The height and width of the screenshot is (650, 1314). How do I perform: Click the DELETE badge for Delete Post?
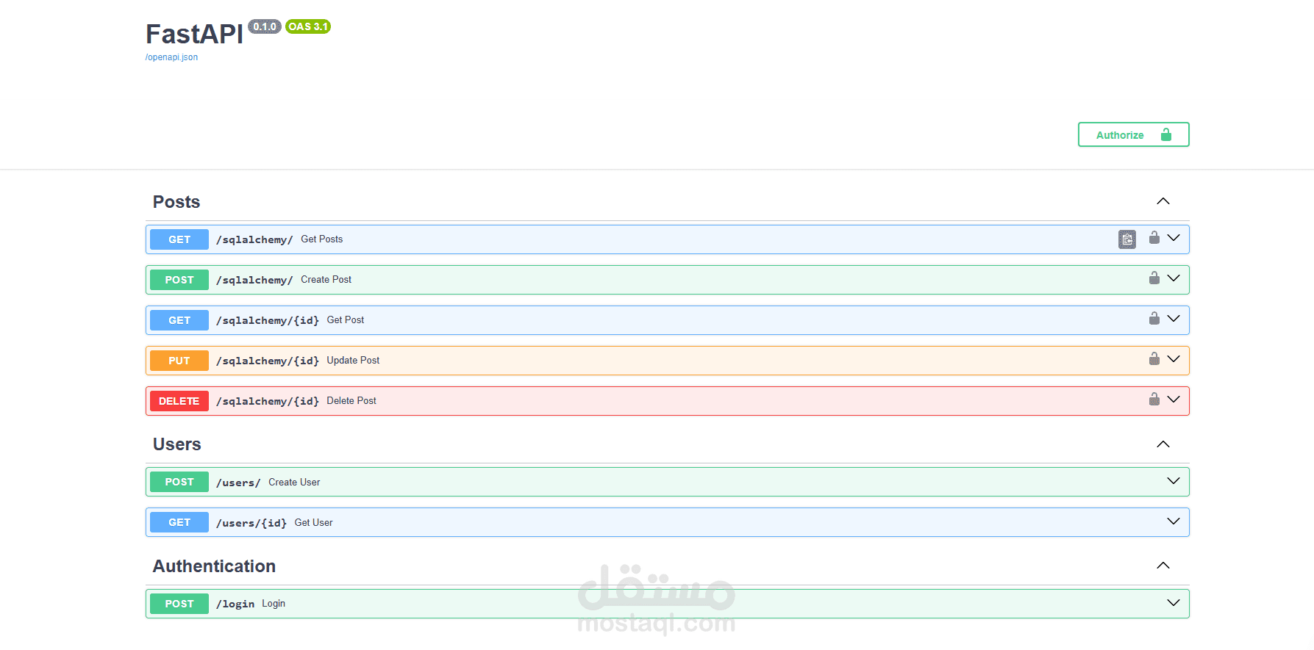(x=179, y=401)
